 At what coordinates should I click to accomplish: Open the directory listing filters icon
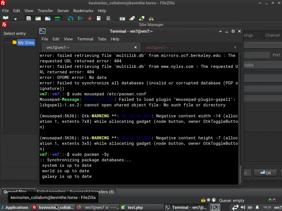click(122, 18)
